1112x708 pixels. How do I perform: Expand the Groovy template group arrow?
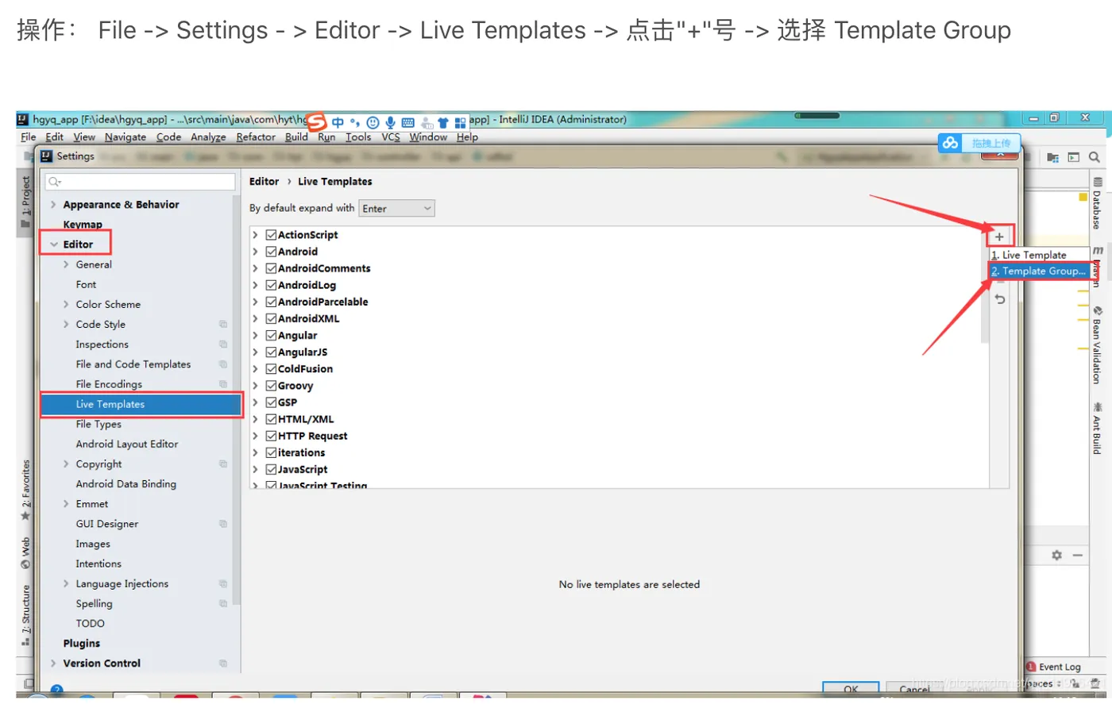[x=256, y=386]
